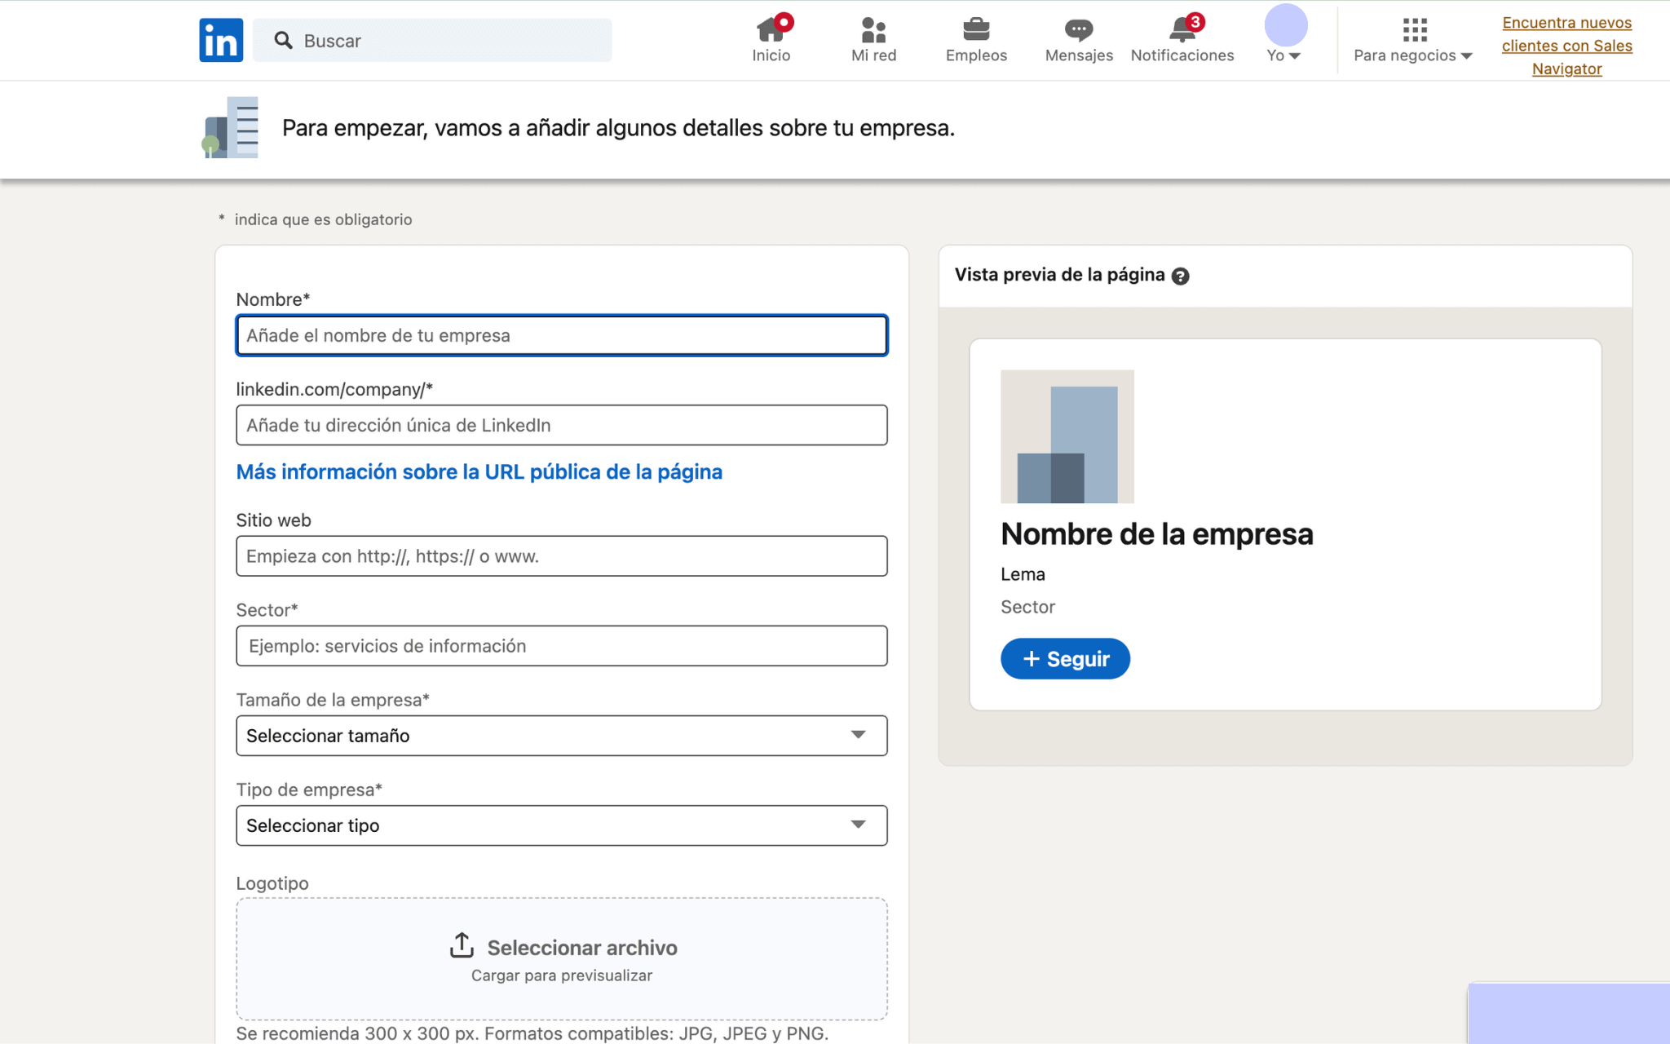The height and width of the screenshot is (1044, 1670).
Task: Click the search magnifier icon
Action: click(x=283, y=41)
